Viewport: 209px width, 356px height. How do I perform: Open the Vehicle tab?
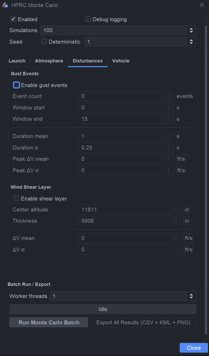(121, 61)
